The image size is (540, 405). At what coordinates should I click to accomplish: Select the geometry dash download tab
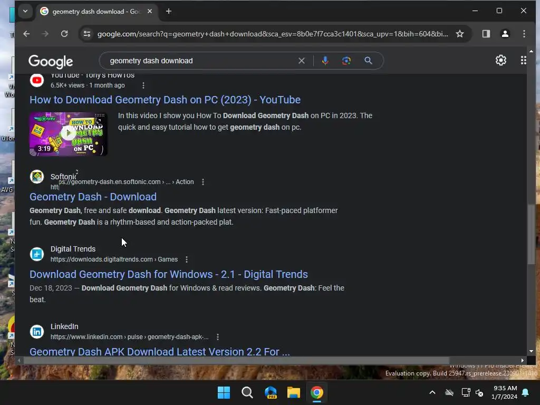[97, 12]
